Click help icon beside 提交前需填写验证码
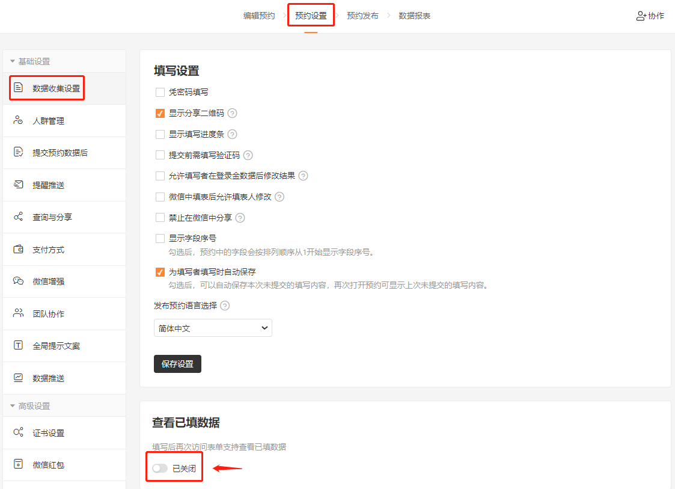Viewport: 675px width, 489px height. point(248,155)
